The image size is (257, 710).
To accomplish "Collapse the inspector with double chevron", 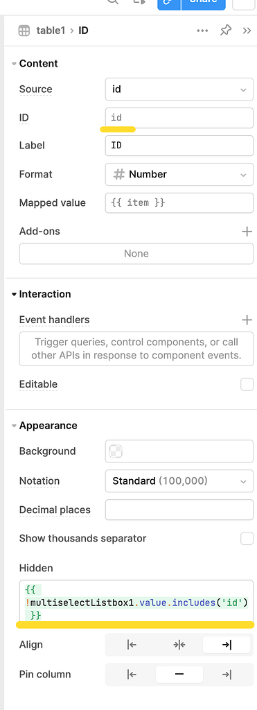I will [x=247, y=31].
